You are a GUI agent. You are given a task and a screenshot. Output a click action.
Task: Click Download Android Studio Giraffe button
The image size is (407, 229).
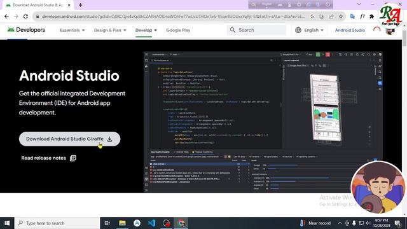click(69, 139)
